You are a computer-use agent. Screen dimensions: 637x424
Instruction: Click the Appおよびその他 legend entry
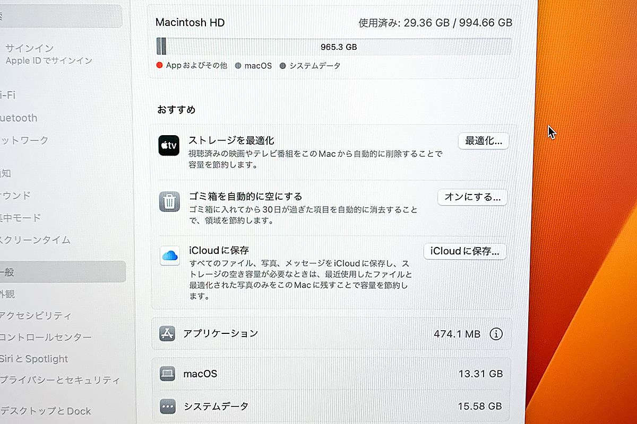click(192, 66)
